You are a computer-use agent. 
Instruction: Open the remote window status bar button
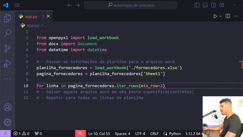pos(5,134)
